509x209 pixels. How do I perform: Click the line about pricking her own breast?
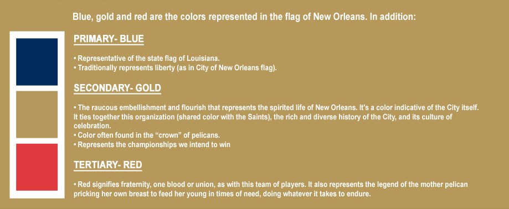[222, 195]
